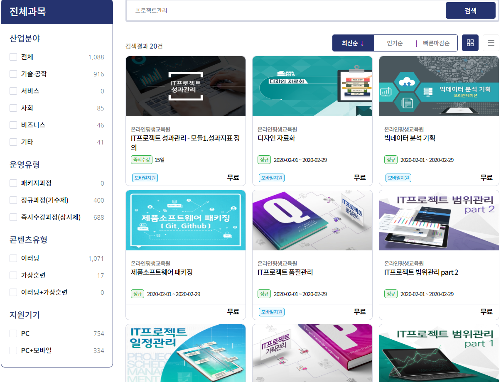Open 디자인 자료화 course thumbnail
The image size is (501, 382).
(x=312, y=86)
